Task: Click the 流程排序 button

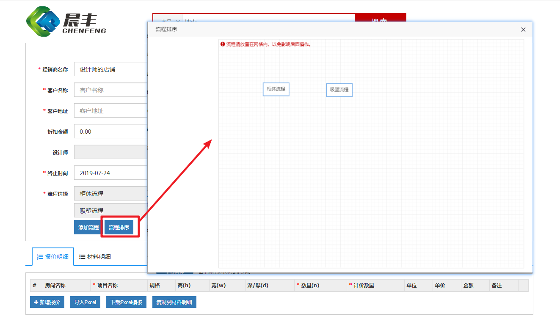Action: [119, 227]
